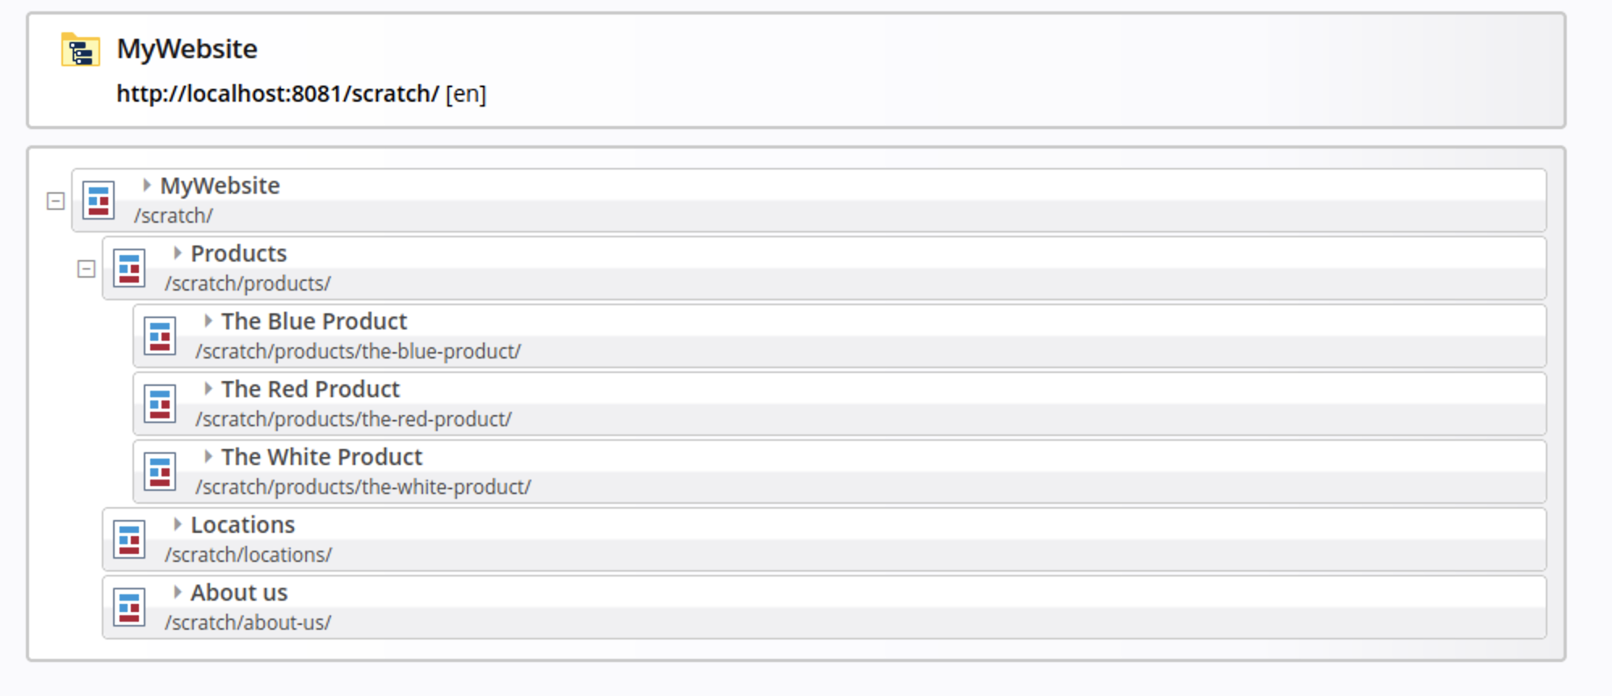Select the Locations page title
Screen dimensions: 1612x696
coord(242,525)
